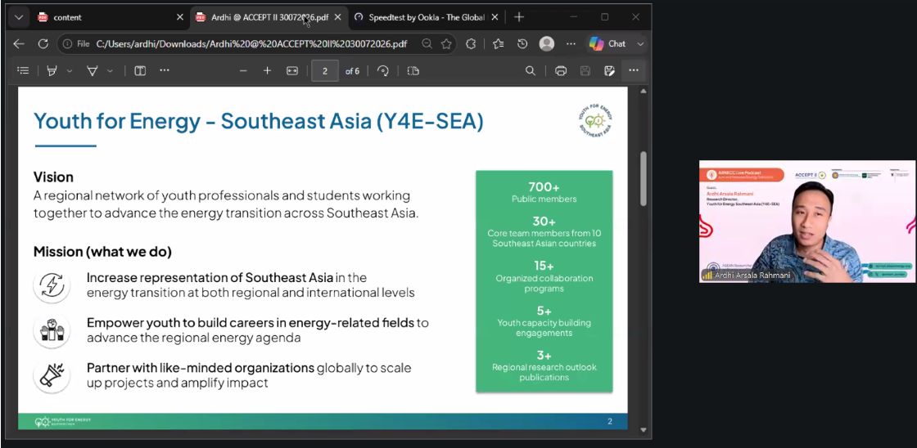Show the PDF table of contents
The image size is (917, 448).
(24, 70)
